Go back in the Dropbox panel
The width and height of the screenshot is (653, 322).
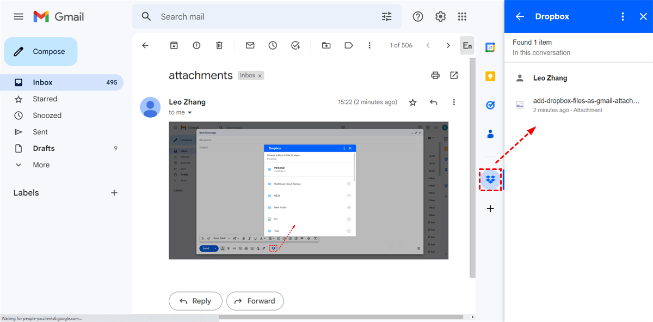520,16
